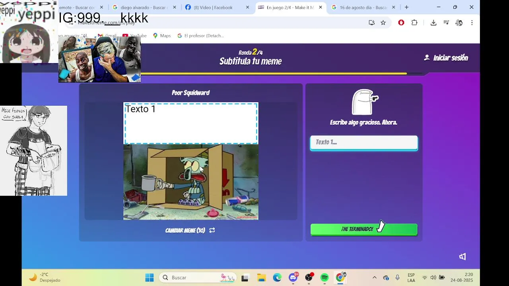Open Chrome three-dot menu
This screenshot has width=509, height=286.
click(x=472, y=23)
